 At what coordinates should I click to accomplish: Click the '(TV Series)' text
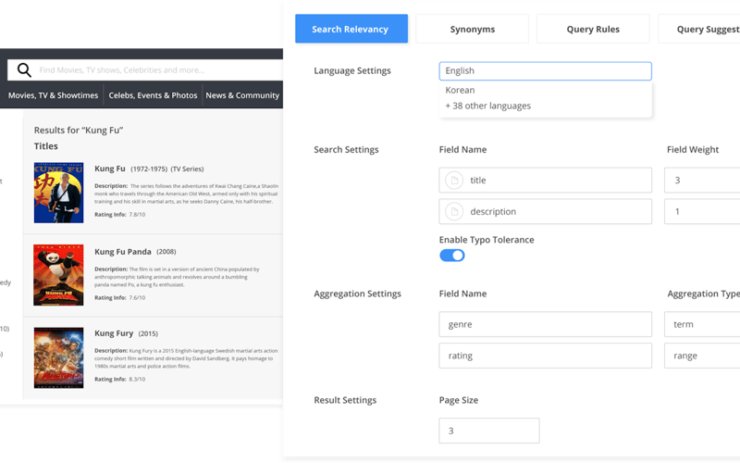click(x=188, y=169)
